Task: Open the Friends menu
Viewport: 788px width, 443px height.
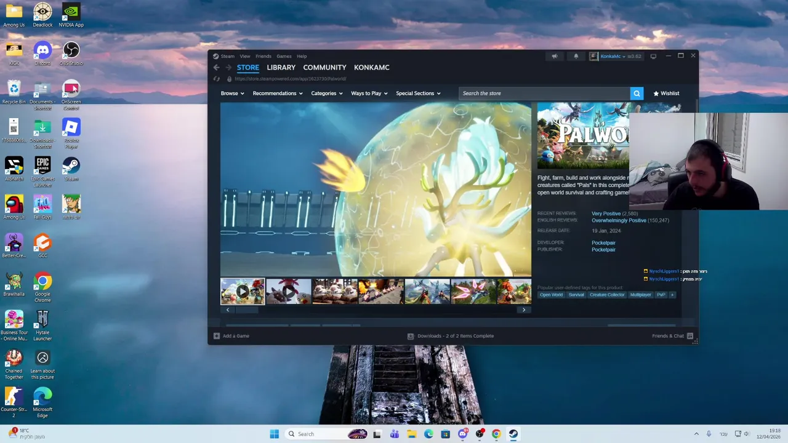Action: [x=263, y=56]
